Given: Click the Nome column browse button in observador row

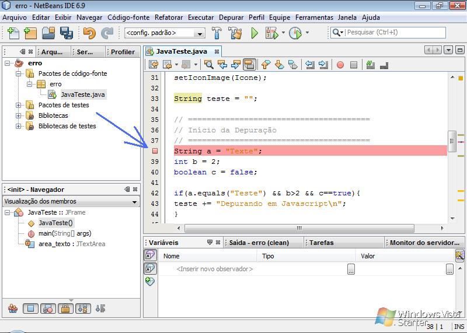Looking at the screenshot, I should pos(351,269).
